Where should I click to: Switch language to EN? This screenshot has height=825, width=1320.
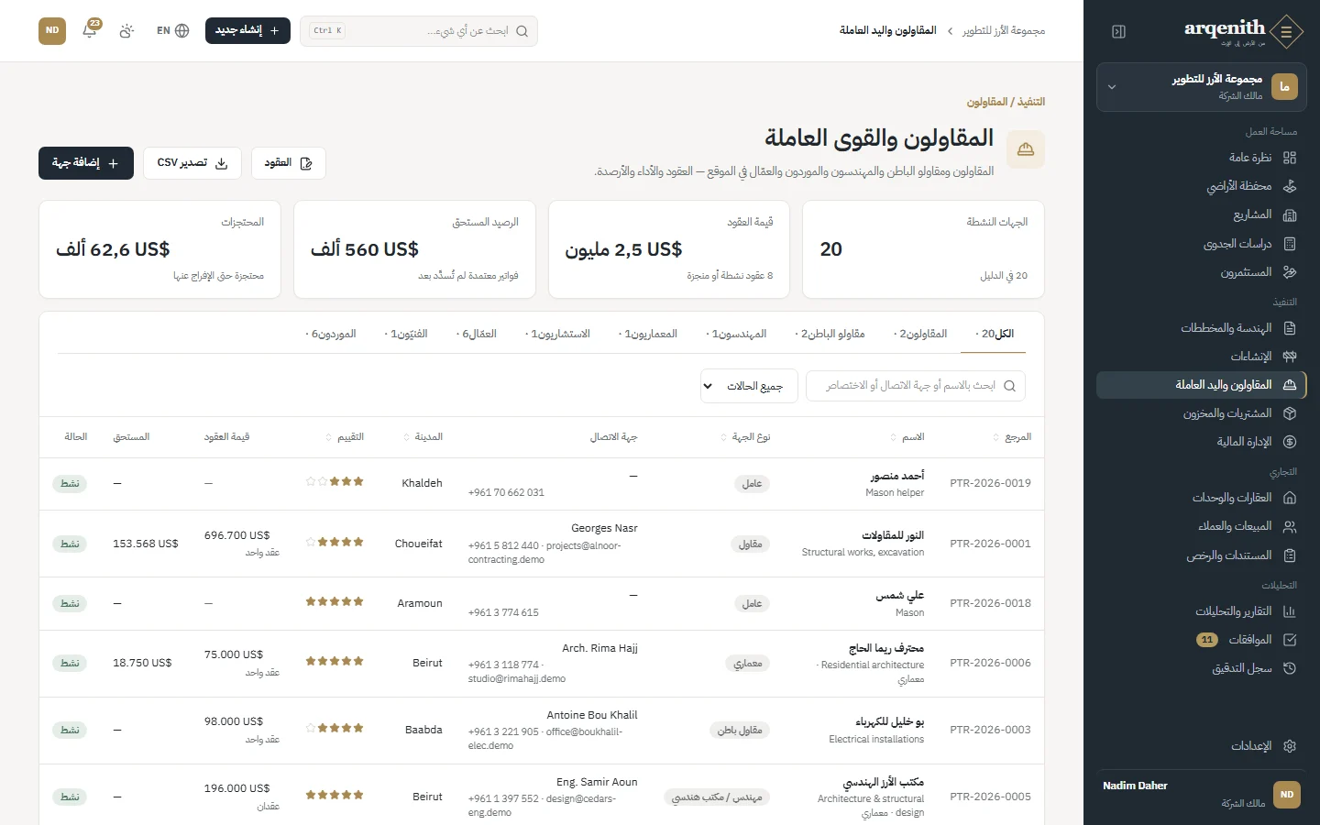point(172,30)
